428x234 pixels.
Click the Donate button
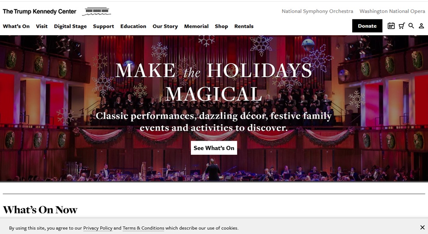coord(367,26)
